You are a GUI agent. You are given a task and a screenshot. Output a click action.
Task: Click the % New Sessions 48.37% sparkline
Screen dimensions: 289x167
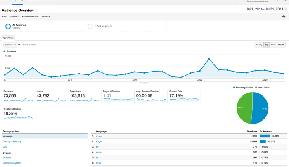point(18,117)
